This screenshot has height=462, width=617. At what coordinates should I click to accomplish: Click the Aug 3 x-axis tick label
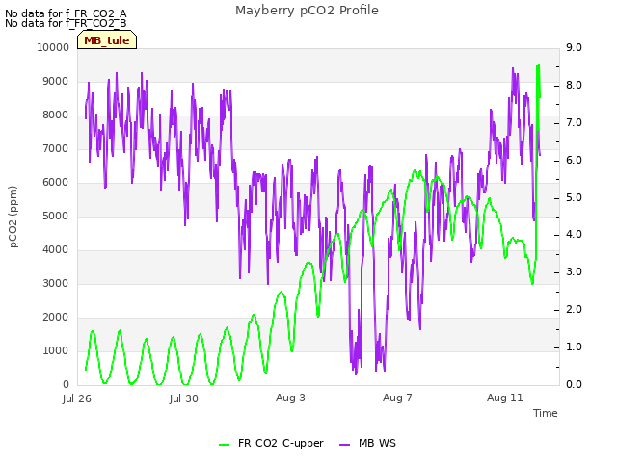pyautogui.click(x=290, y=398)
